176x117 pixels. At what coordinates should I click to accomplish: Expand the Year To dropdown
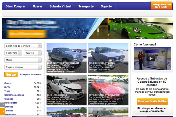coord(33,53)
